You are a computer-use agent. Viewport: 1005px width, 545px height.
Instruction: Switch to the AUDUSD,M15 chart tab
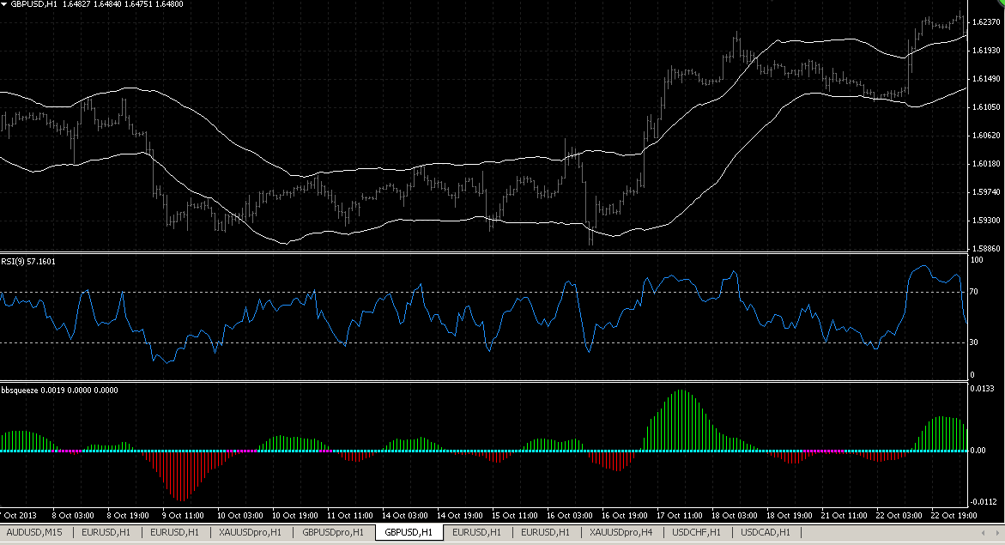(x=34, y=532)
